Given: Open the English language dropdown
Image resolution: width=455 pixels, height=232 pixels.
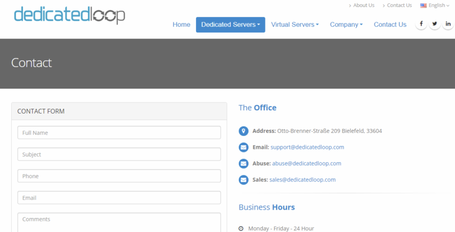Looking at the screenshot, I should (x=435, y=5).
